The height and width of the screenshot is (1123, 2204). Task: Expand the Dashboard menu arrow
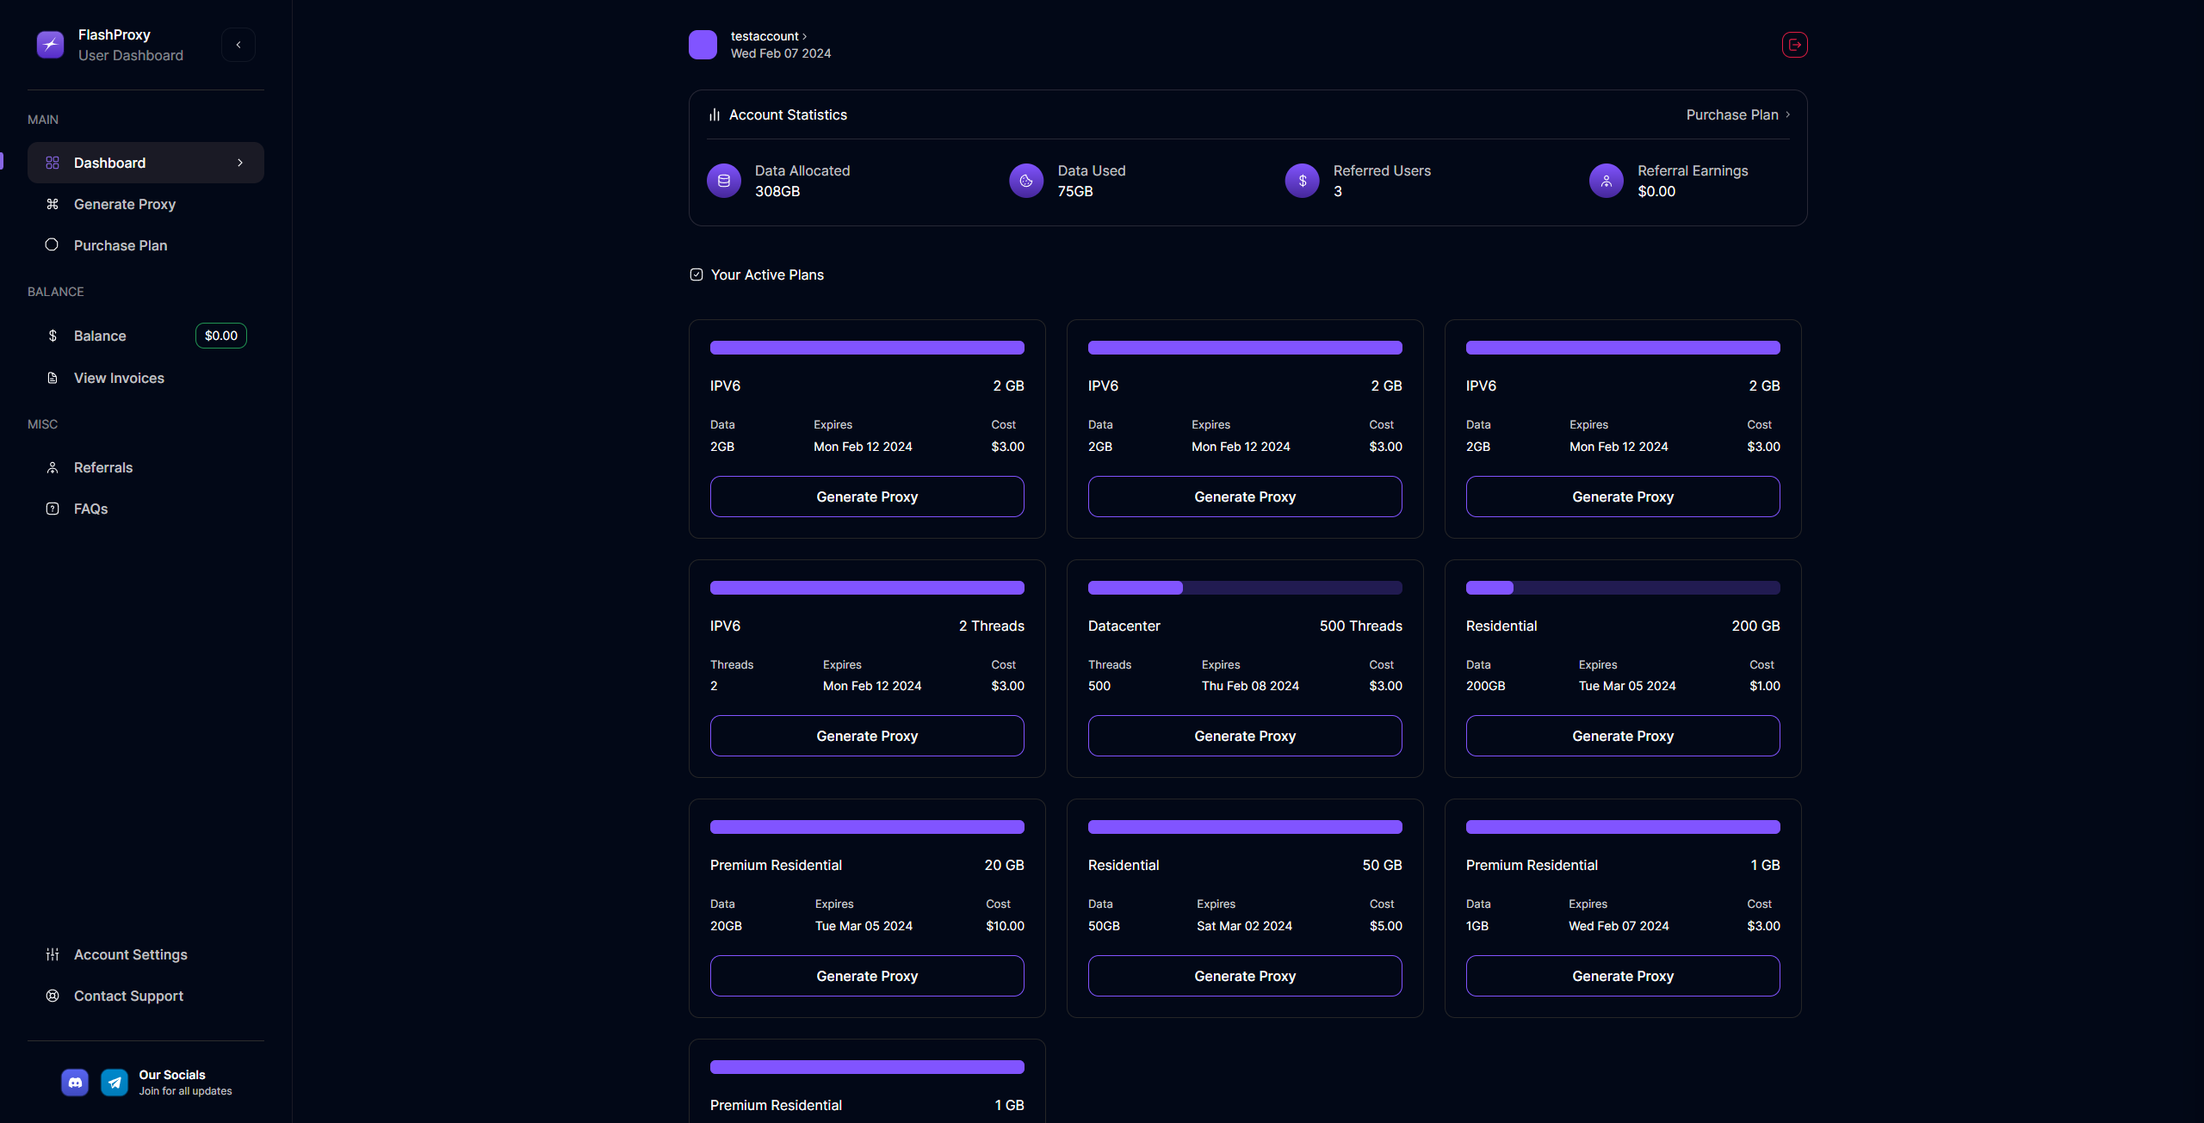tap(240, 163)
